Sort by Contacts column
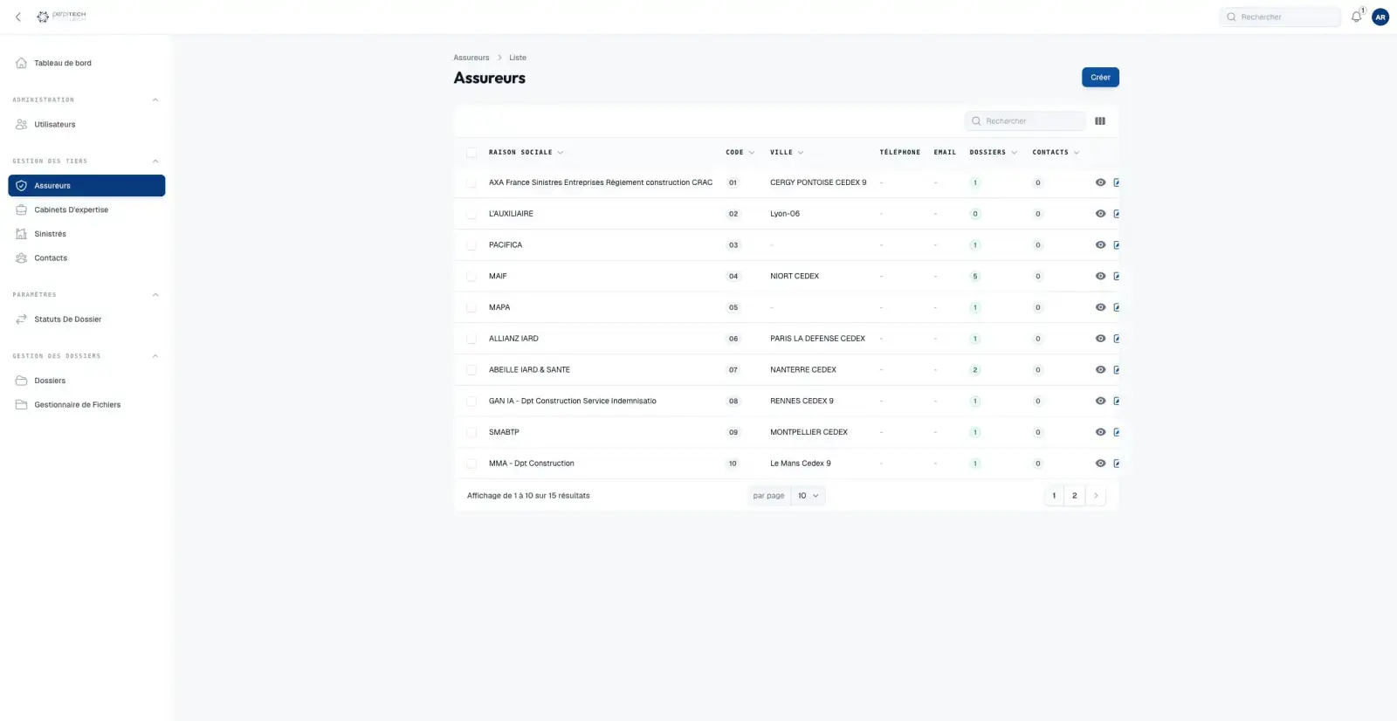Screen dimensions: 1397x721 [x=1056, y=153]
